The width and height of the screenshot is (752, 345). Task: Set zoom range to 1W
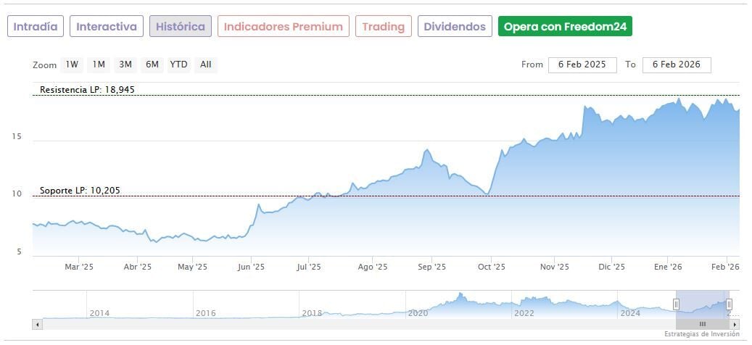click(x=72, y=65)
